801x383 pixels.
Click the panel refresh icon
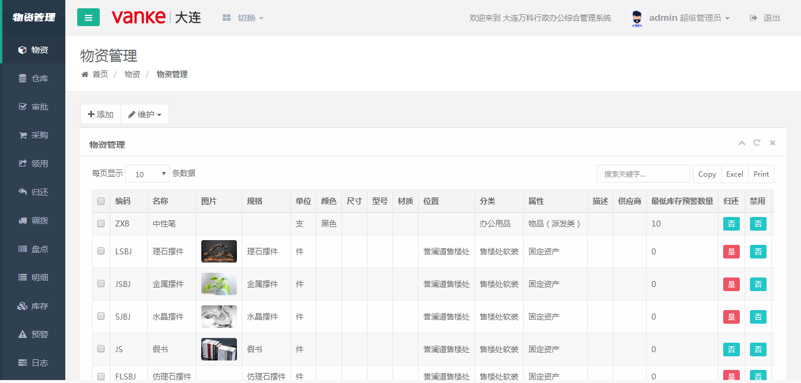tap(757, 143)
